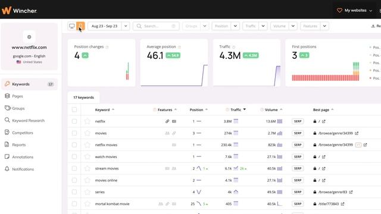The image size is (381, 214).
Task: Expand the Features filter dropdown
Action: 324,26
